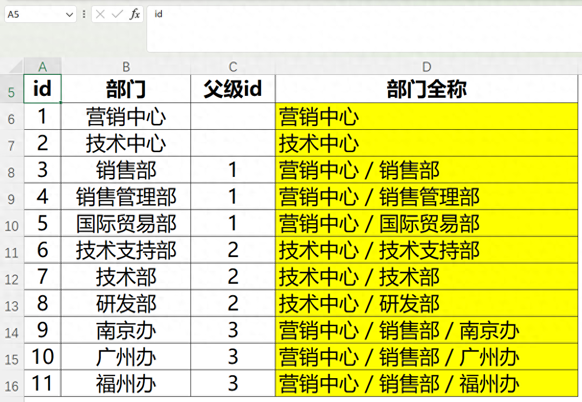
Task: Select department cell 销售部 in column B
Action: 126,169
